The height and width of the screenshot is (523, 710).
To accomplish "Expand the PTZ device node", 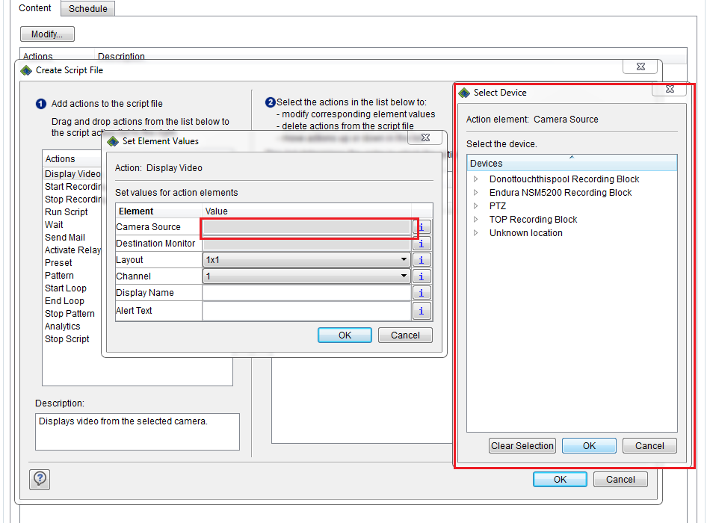I will tap(475, 205).
